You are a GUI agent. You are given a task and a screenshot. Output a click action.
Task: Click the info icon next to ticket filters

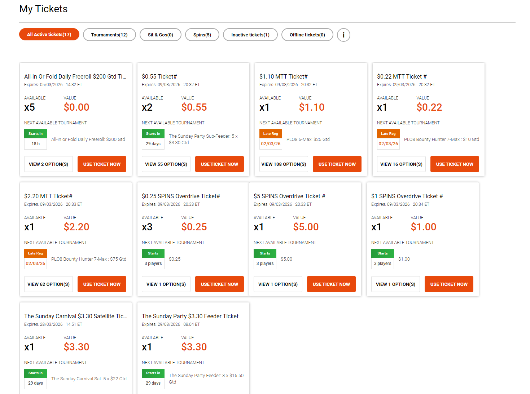click(343, 35)
